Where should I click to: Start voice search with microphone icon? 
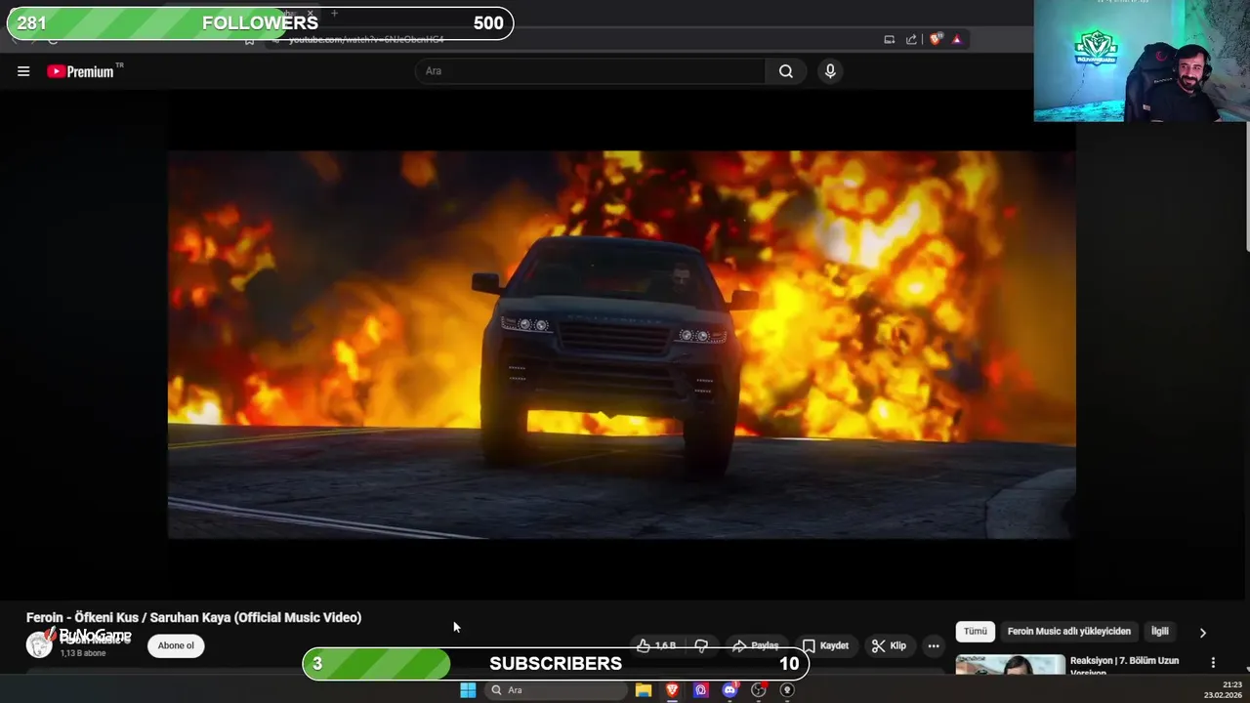click(x=830, y=71)
